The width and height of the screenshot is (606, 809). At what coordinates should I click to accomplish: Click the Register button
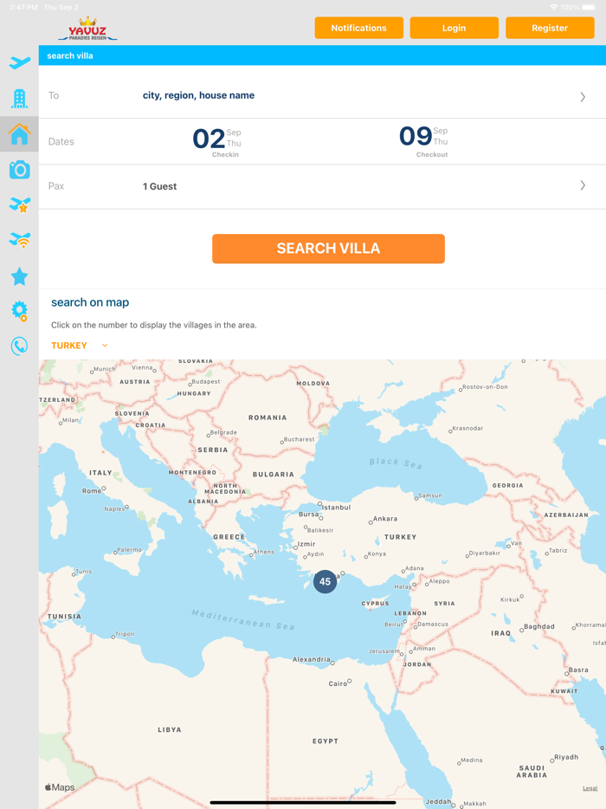[x=550, y=28]
